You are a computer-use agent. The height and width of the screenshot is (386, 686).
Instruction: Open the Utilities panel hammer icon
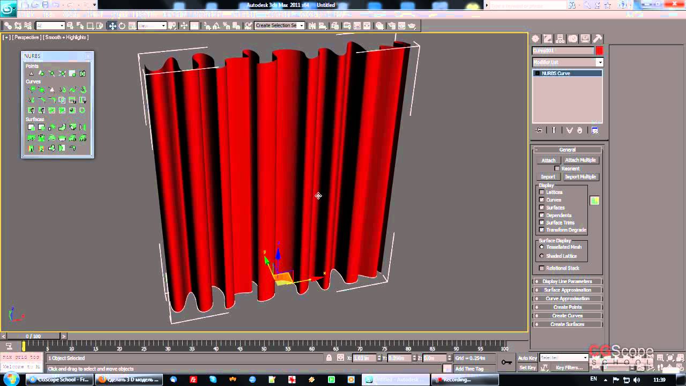pyautogui.click(x=598, y=39)
